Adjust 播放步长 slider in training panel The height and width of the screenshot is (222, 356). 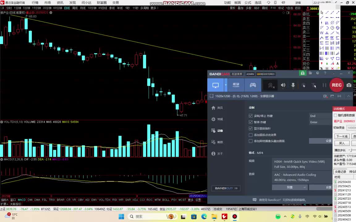(x=352, y=150)
